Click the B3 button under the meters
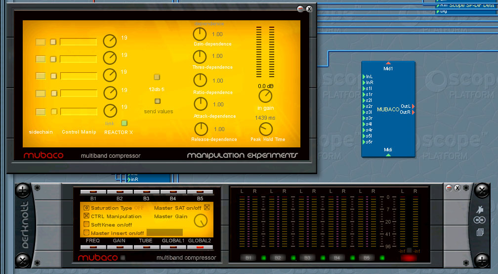 point(307,258)
